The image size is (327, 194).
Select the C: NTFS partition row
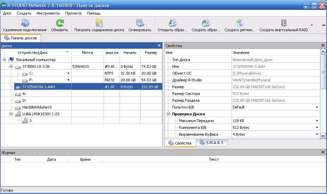[31, 73]
